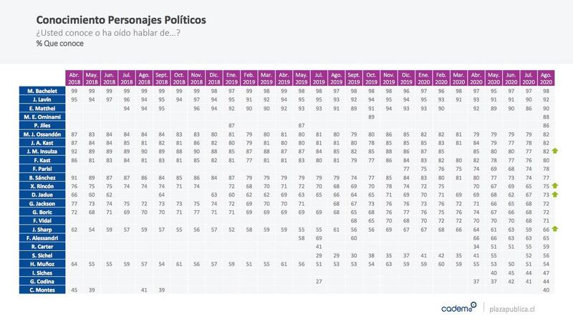Click the C. Montes row label
The width and height of the screenshot is (573, 321).
tap(42, 290)
